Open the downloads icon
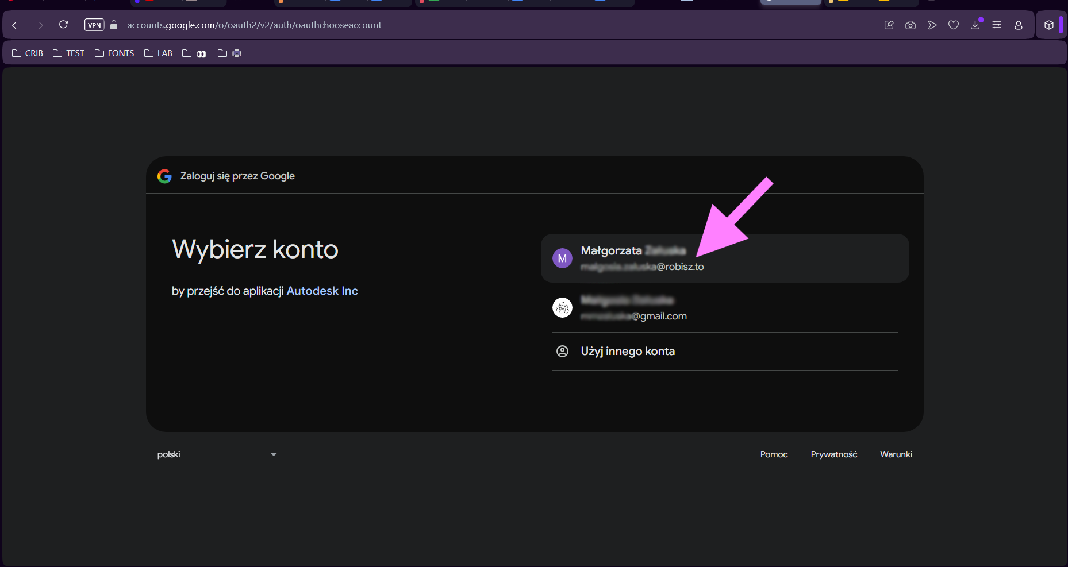This screenshot has height=567, width=1068. tap(975, 25)
